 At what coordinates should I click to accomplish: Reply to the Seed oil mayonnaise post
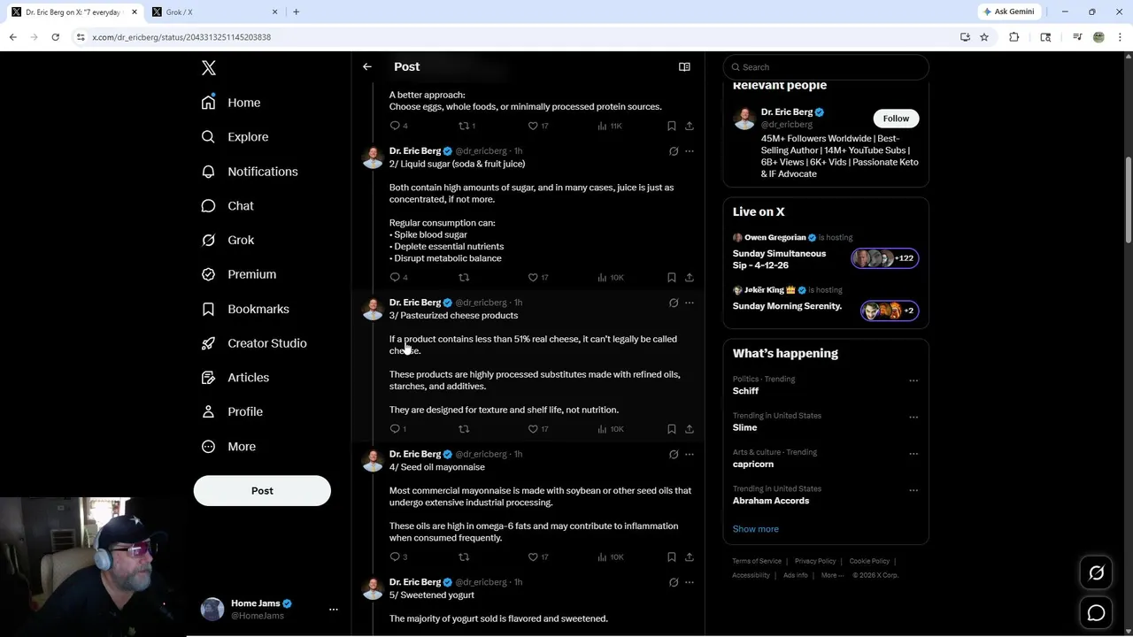pyautogui.click(x=395, y=557)
